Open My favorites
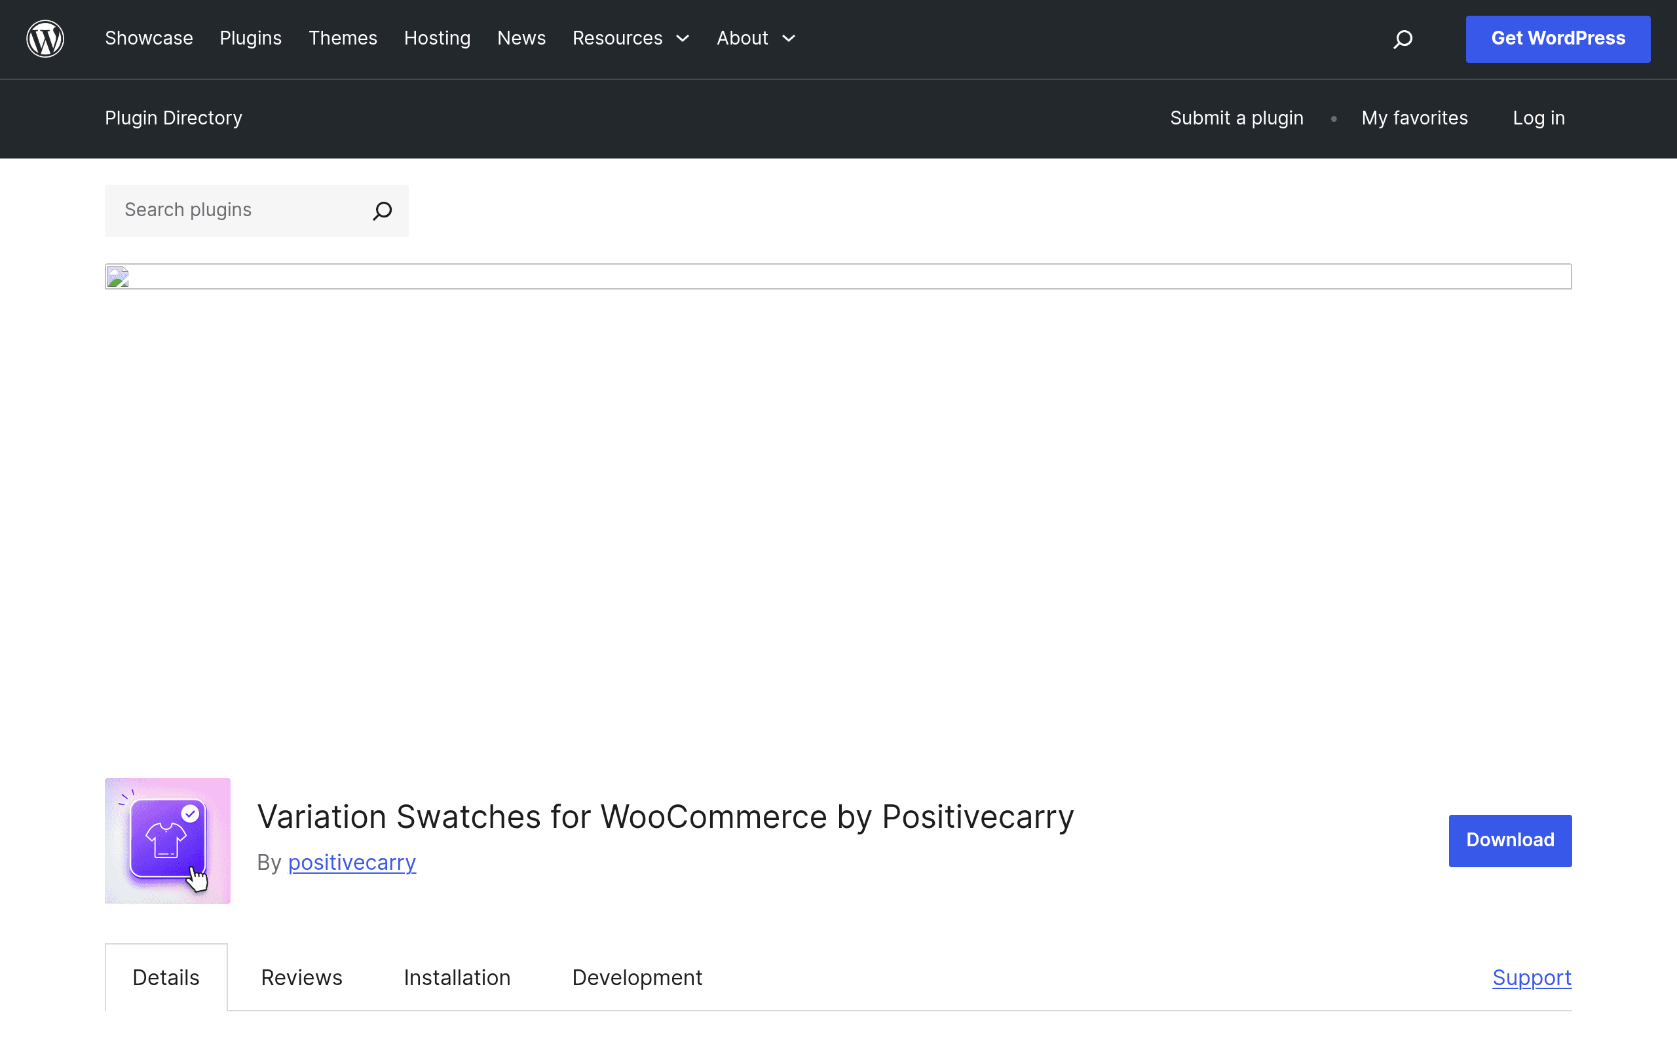This screenshot has height=1048, width=1677. [x=1414, y=119]
